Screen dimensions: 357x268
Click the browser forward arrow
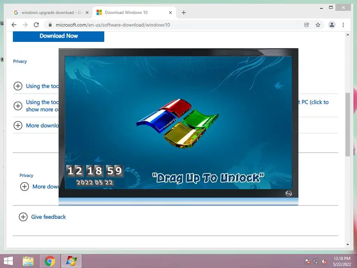(x=25, y=25)
